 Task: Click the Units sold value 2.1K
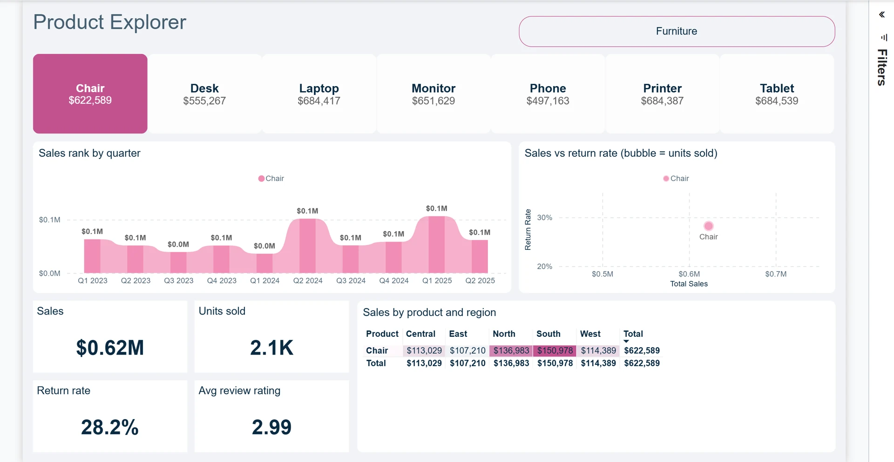tap(271, 348)
